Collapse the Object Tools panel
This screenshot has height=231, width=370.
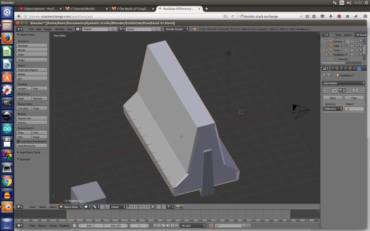point(18,34)
